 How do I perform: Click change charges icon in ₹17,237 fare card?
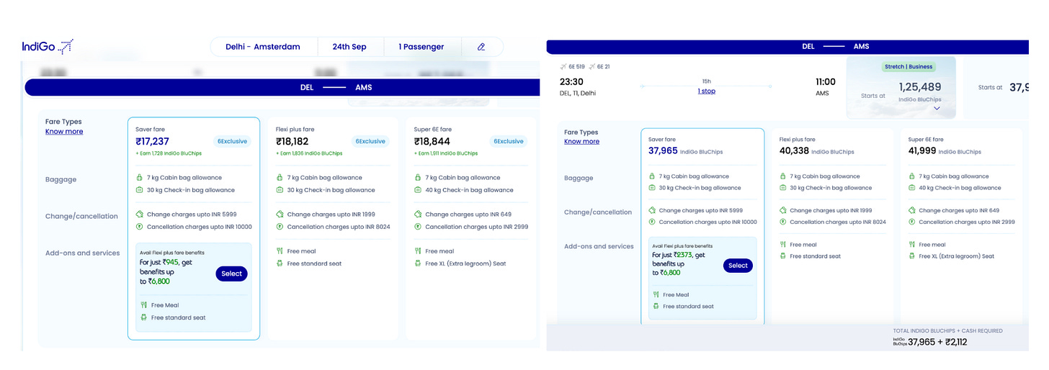click(140, 214)
